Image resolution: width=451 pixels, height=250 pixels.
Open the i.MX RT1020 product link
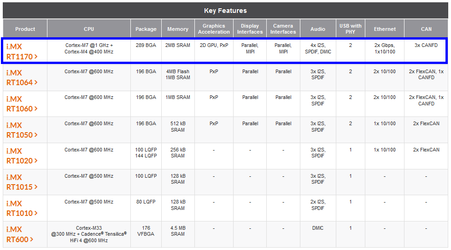coord(22,156)
